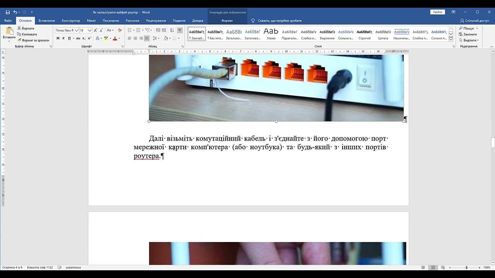Open the Файл menu tab
The height and width of the screenshot is (278, 495).
(8, 20)
